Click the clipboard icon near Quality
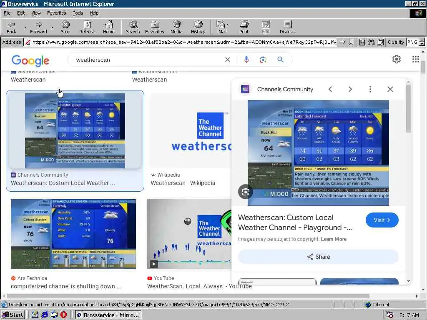Screen dimensions: 427x320 pos(380,42)
